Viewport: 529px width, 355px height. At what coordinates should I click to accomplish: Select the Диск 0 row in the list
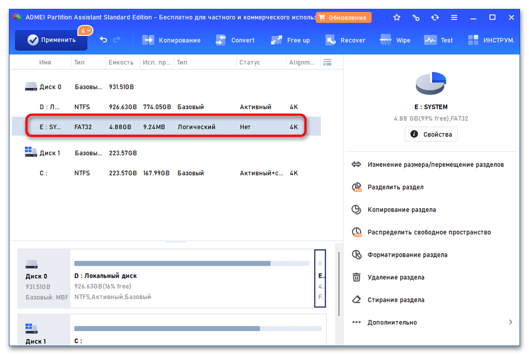coord(166,87)
